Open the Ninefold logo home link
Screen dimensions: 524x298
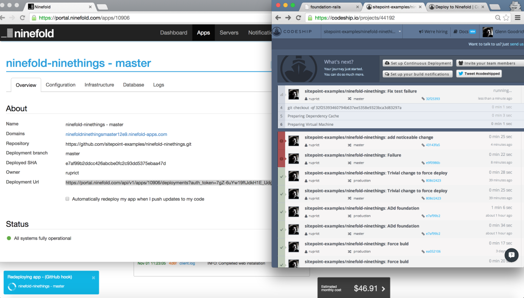click(x=28, y=33)
